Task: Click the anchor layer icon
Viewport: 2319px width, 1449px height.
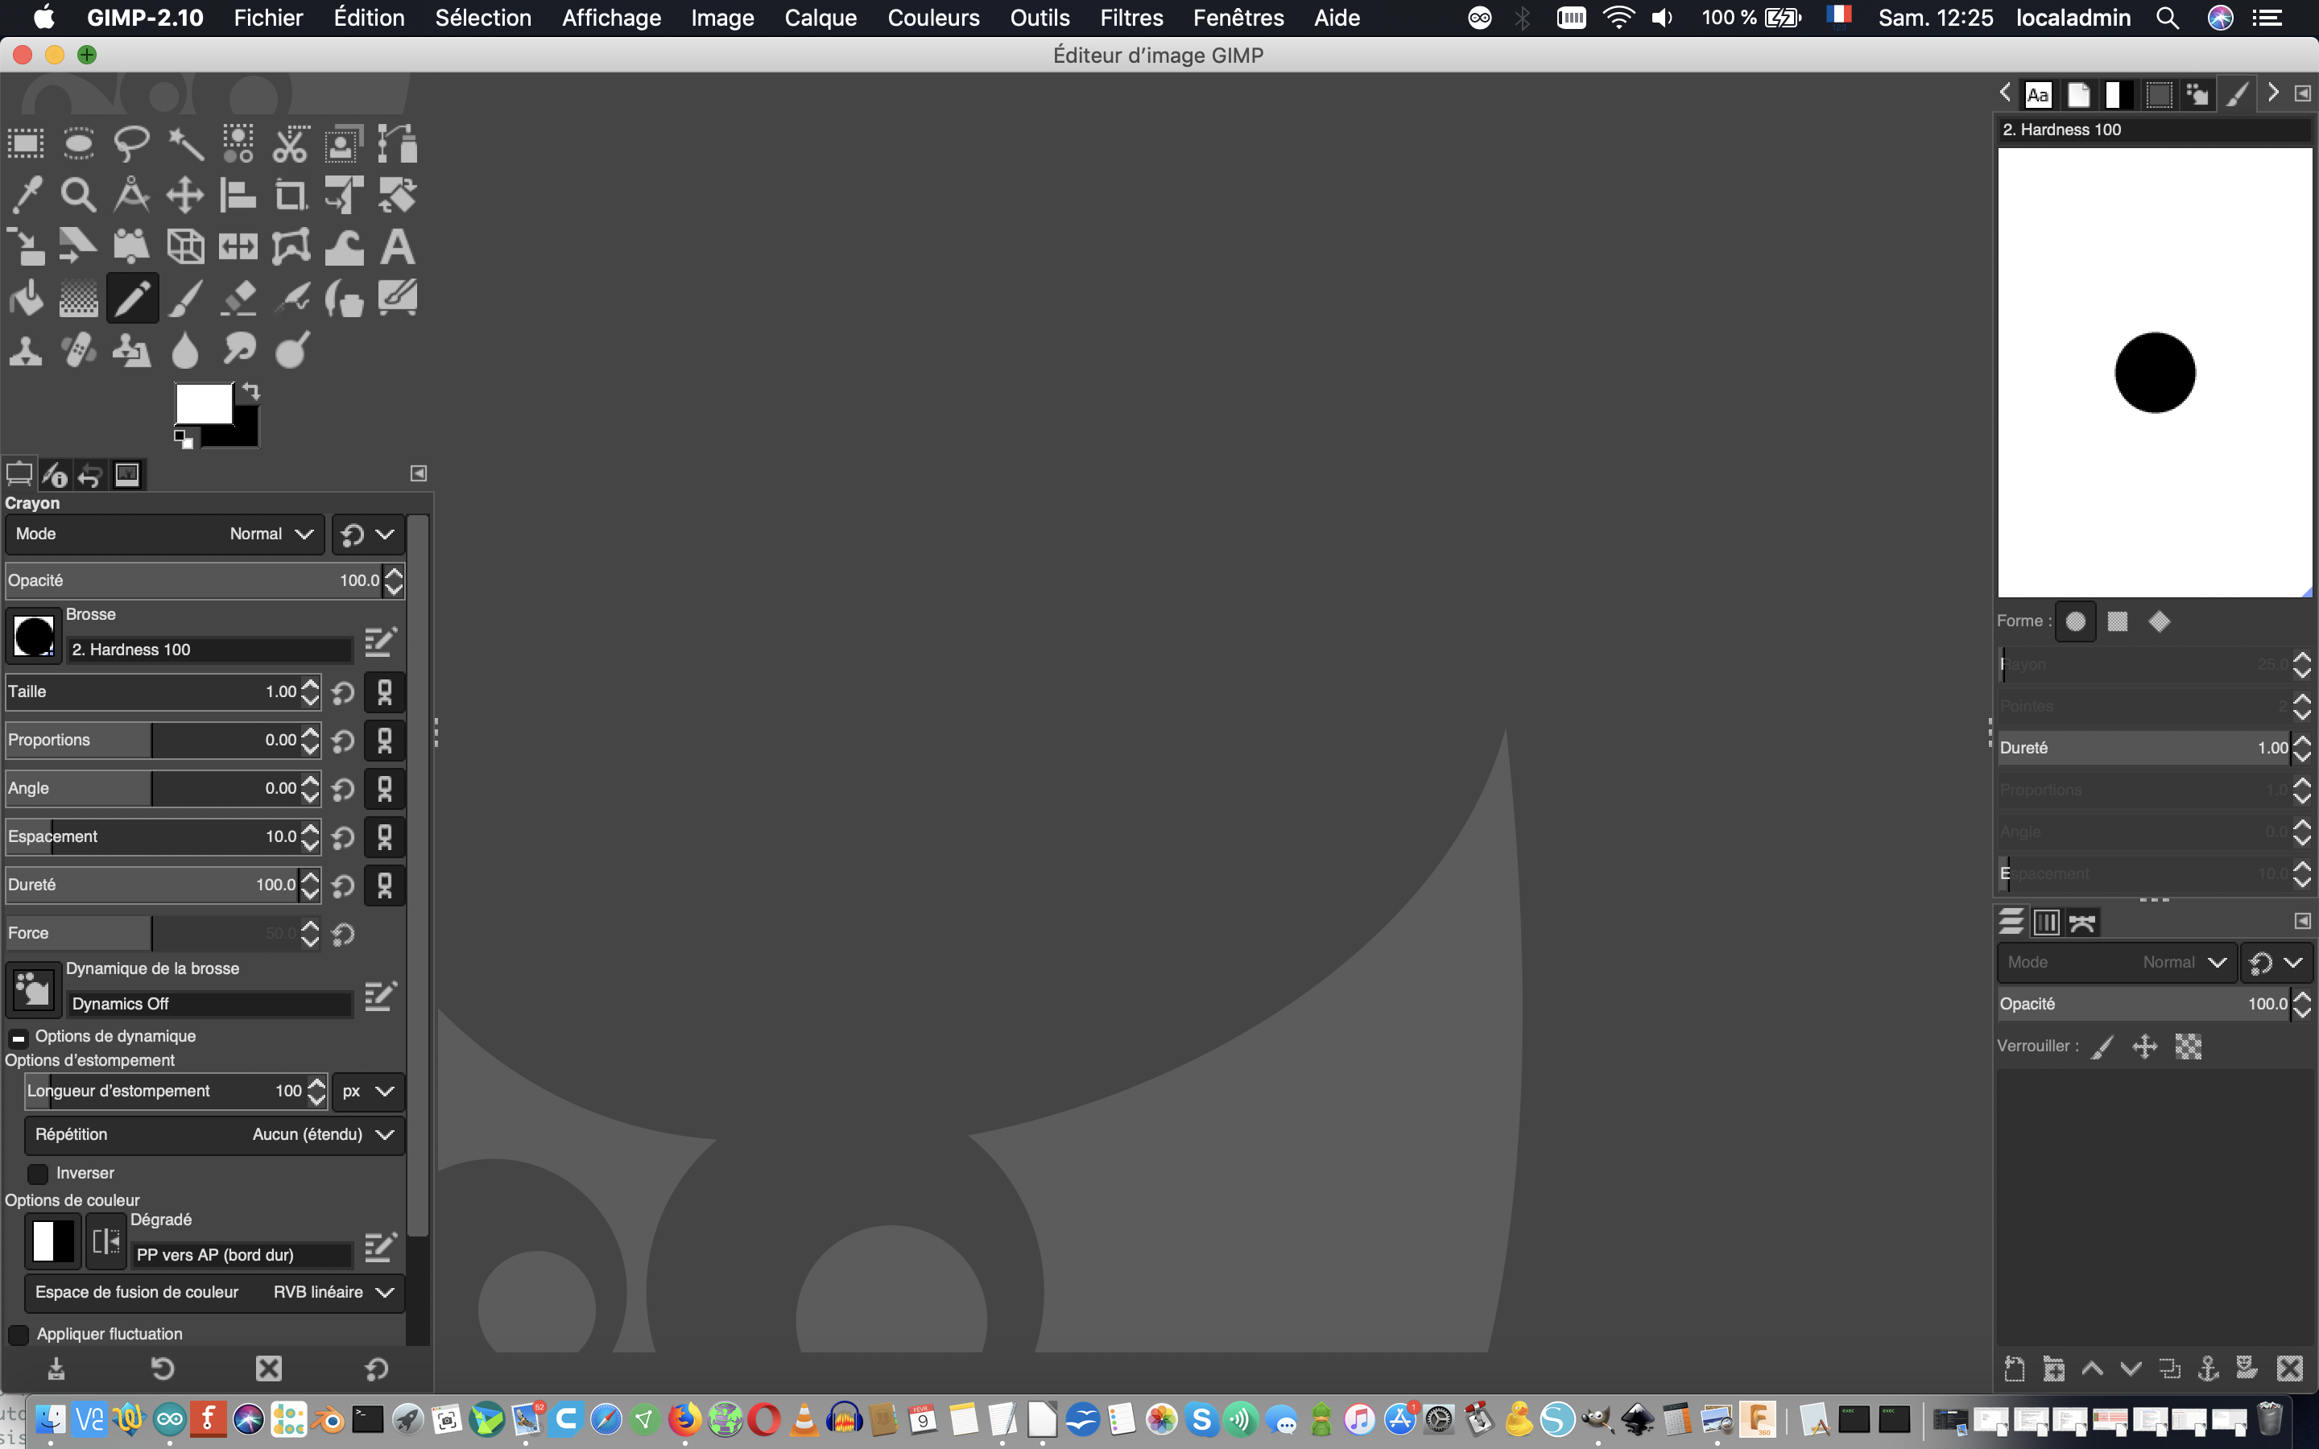Action: click(2208, 1368)
